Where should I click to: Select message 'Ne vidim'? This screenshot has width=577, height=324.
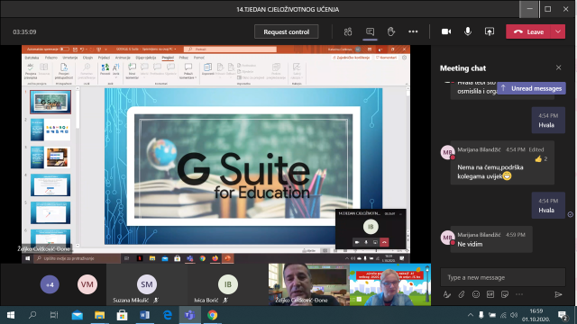(470, 244)
